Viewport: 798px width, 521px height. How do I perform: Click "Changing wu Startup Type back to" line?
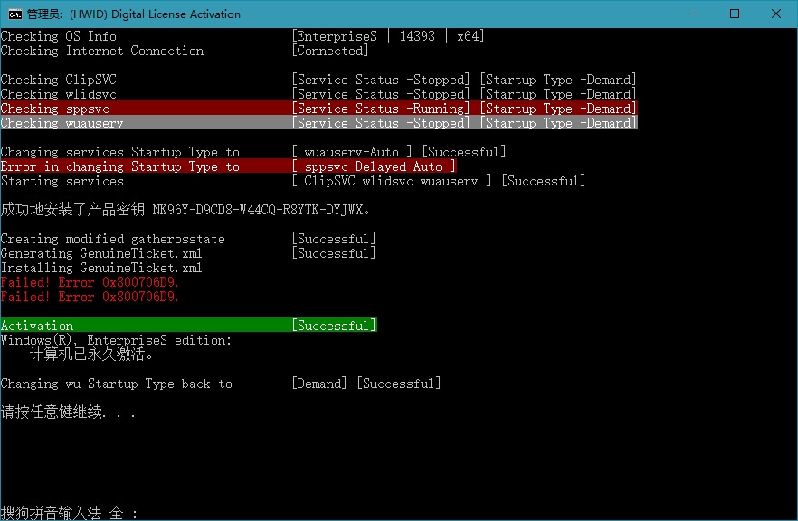click(x=117, y=384)
